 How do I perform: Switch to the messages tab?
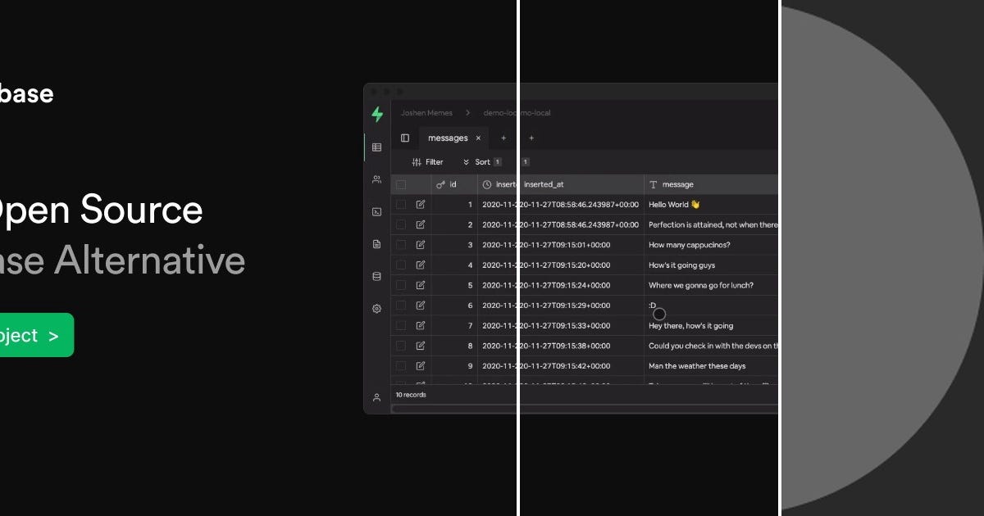[450, 138]
